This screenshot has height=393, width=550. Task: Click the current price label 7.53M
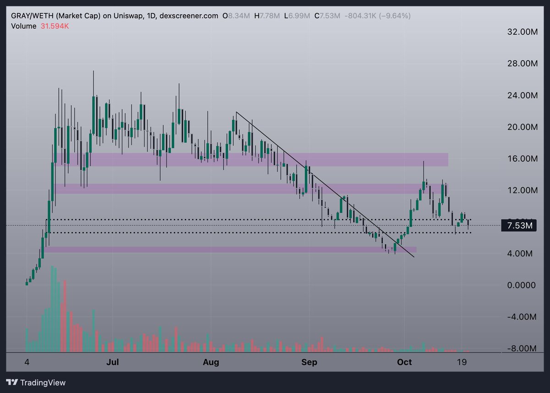pos(518,225)
